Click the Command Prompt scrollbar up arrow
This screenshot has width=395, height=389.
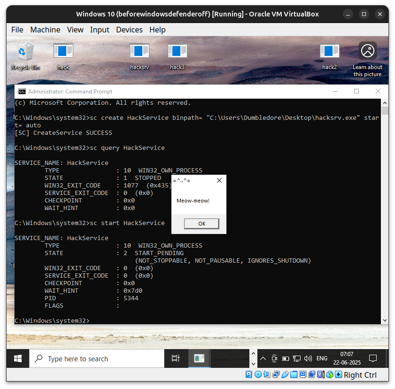point(385,103)
